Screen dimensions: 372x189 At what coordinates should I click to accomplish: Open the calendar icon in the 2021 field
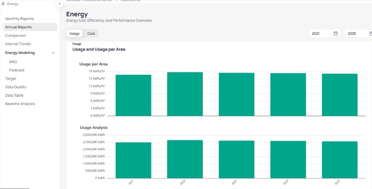click(x=335, y=33)
